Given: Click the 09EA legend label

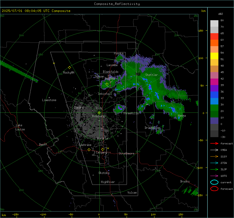Looking at the screenshot, I should tap(224, 150).
